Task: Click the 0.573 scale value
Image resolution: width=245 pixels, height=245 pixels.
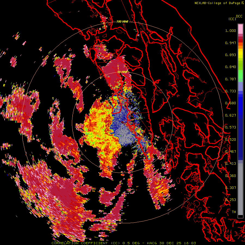Action: (x=231, y=127)
